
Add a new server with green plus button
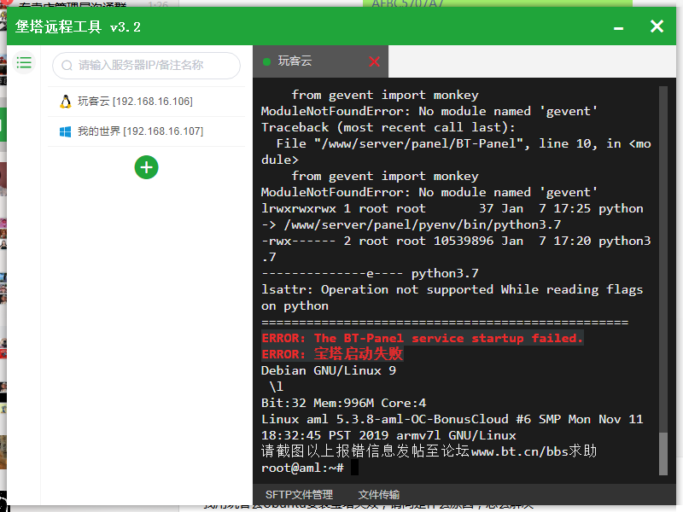click(146, 167)
